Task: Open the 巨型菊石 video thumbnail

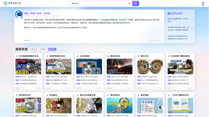Action: (x=59, y=105)
